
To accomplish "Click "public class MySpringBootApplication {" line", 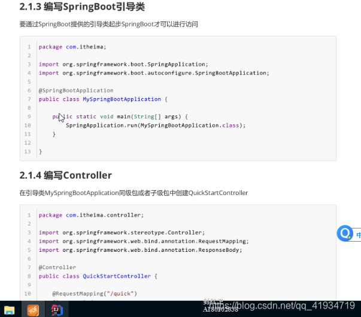I will coord(103,99).
